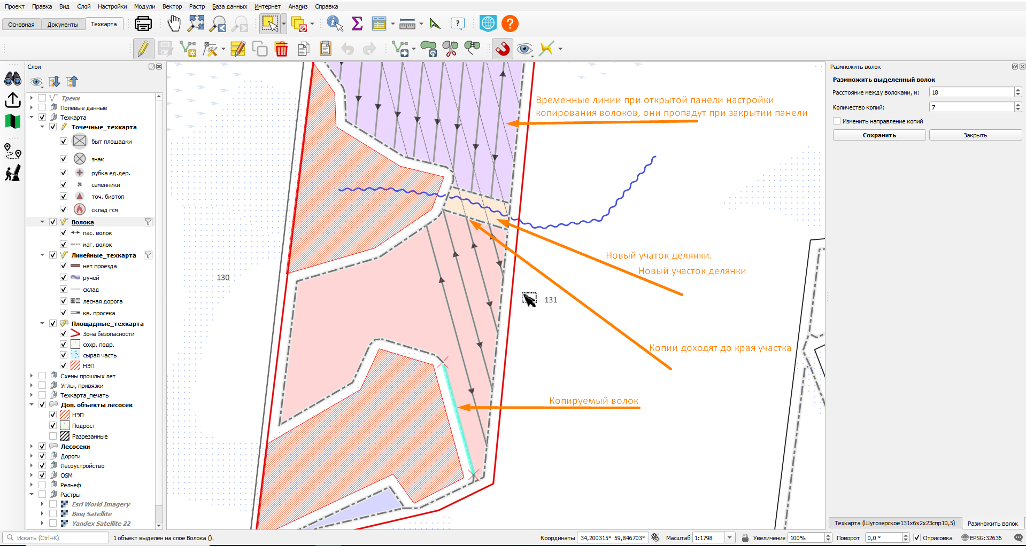Uncheck the Техкарта group checkbox
Image resolution: width=1026 pixels, height=546 pixels.
(x=42, y=117)
